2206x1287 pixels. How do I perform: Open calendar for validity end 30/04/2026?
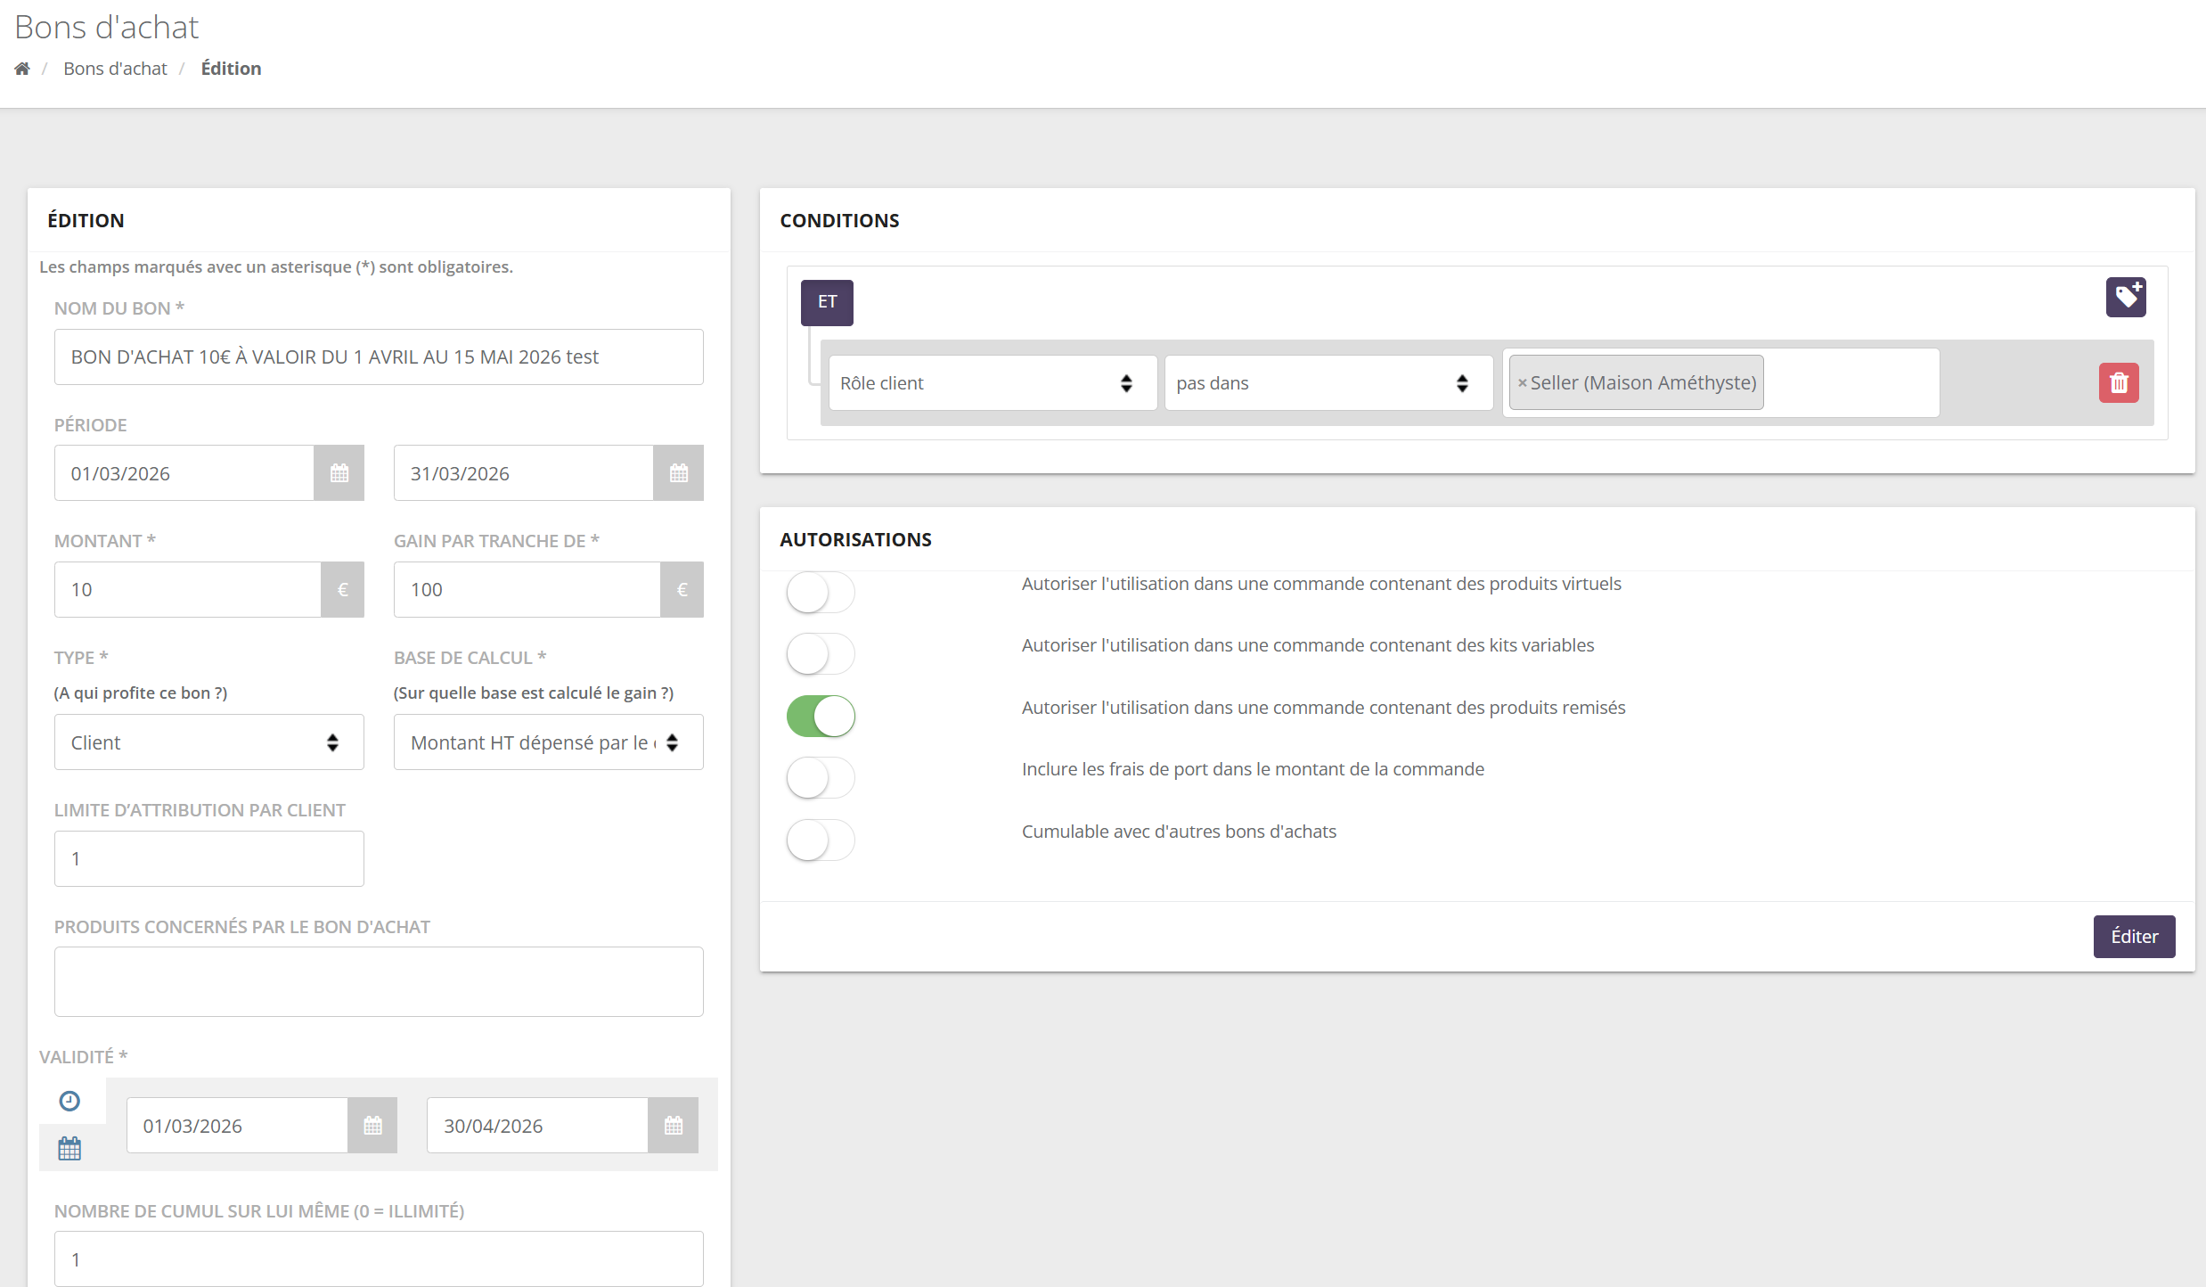pos(673,1126)
